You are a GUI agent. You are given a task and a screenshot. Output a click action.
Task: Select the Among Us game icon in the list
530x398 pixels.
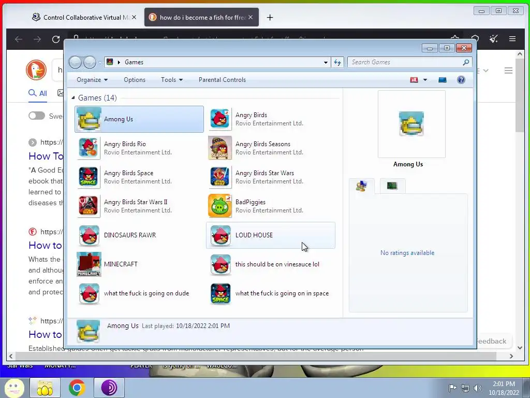coord(89,119)
